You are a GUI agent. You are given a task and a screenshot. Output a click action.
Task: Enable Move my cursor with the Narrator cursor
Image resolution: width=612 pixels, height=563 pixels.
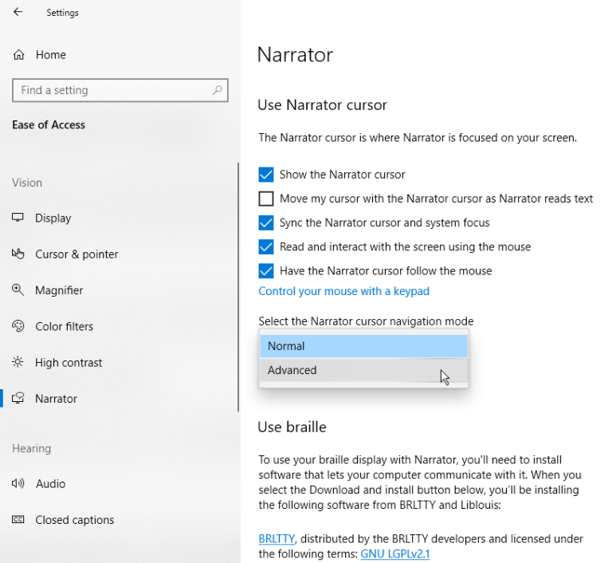(x=266, y=199)
